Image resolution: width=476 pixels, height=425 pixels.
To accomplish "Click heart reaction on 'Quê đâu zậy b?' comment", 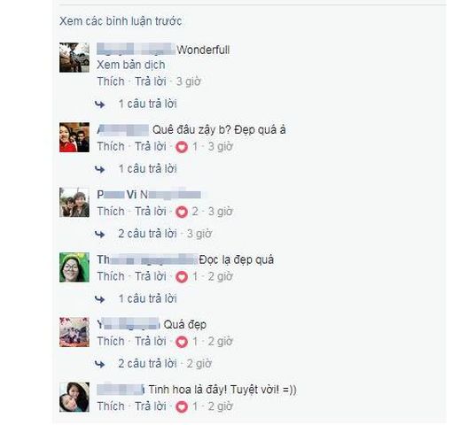I will pyautogui.click(x=182, y=147).
